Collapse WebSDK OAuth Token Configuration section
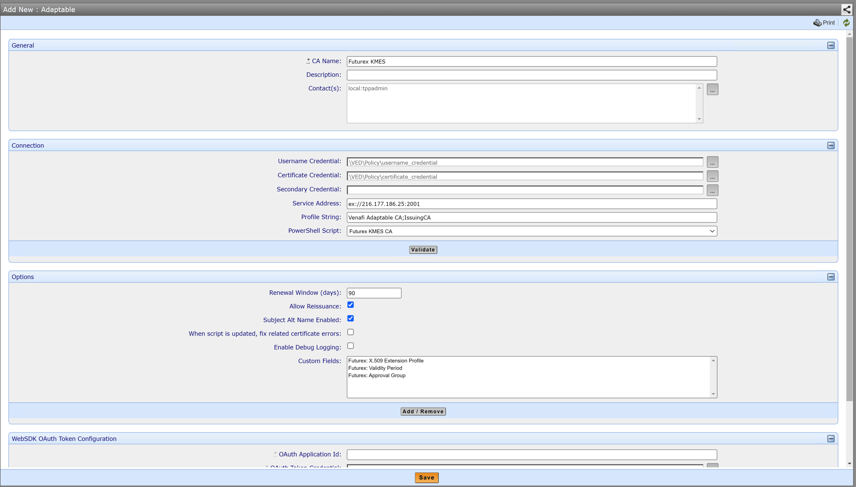 pyautogui.click(x=831, y=439)
